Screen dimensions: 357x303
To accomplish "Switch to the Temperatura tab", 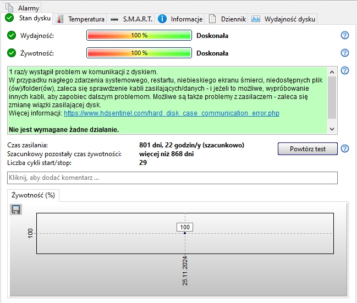I will tap(81, 19).
